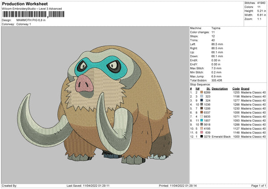Image resolution: width=268 pixels, height=189 pixels.
Task: Click the dark brown swatch for code 1230
Action: click(202, 108)
